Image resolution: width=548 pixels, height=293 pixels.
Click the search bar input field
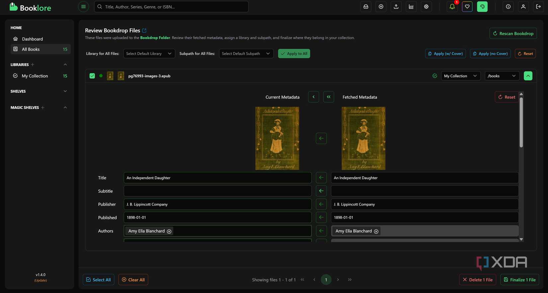[171, 7]
